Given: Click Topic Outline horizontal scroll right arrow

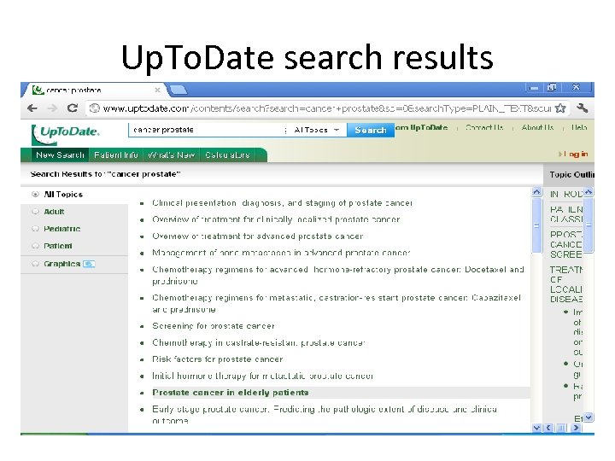Looking at the screenshot, I should (x=576, y=428).
